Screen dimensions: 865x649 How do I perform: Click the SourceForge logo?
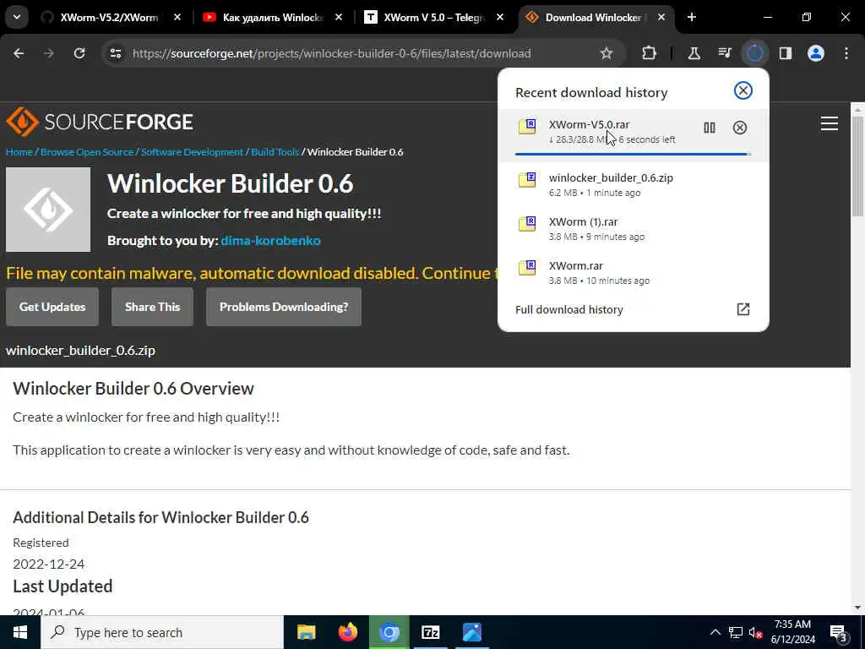click(100, 122)
